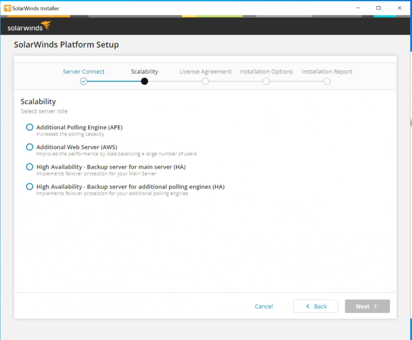Image resolution: width=412 pixels, height=340 pixels.
Task: Click 'failover protection for your Main Server' text
Action: point(111,174)
